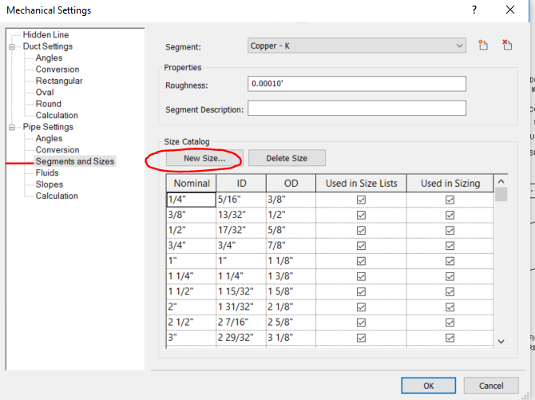Create a new pipe segment icon
The height and width of the screenshot is (400, 535).
coord(483,45)
